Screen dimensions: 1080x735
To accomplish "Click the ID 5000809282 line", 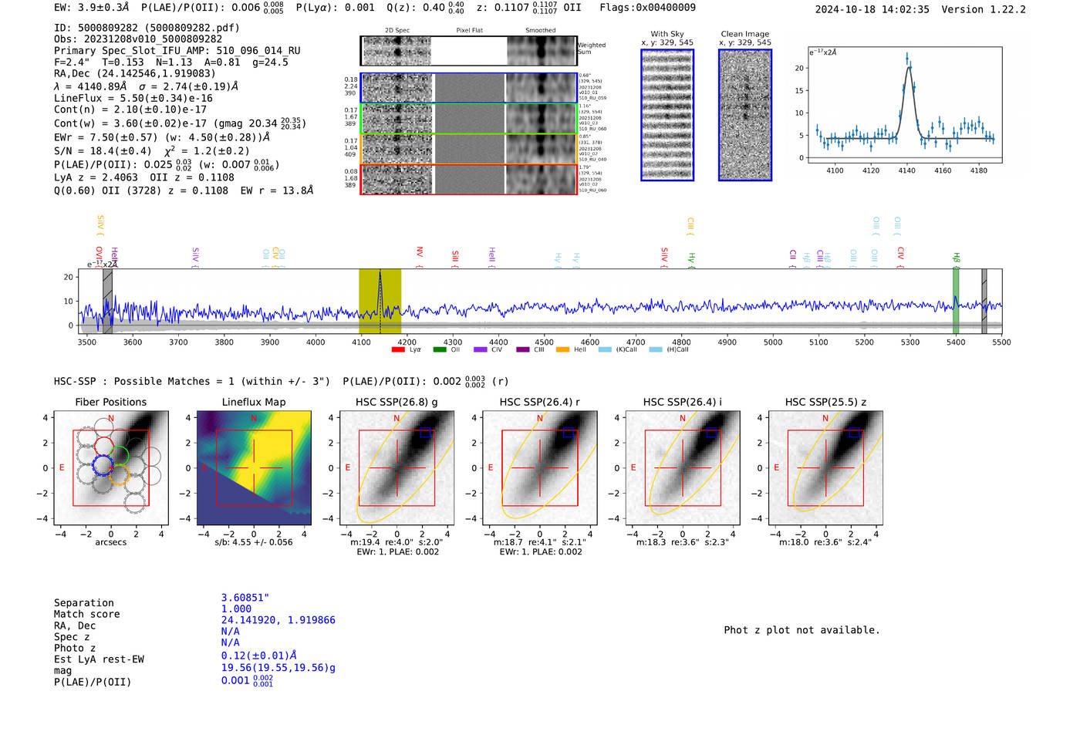I will tap(147, 28).
